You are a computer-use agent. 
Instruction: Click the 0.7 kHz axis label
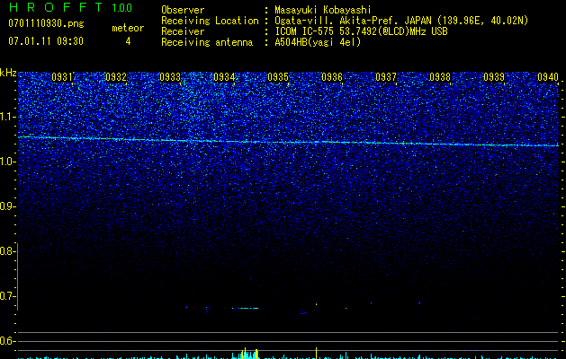(7, 296)
